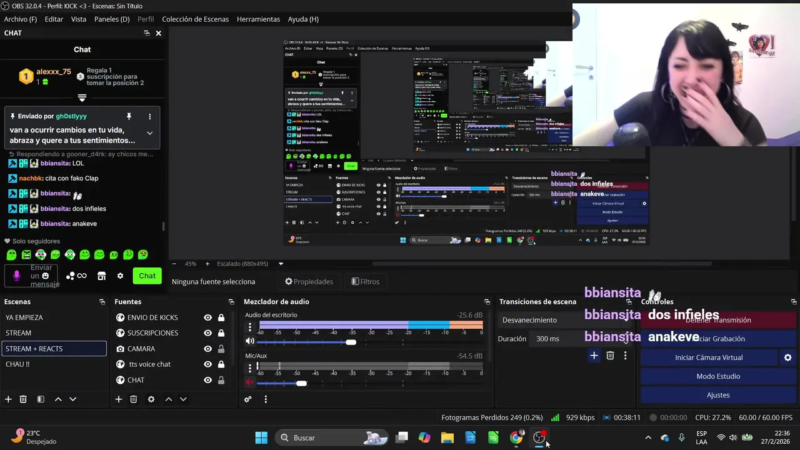Open the Vista menu
800x450 pixels.
tap(79, 19)
